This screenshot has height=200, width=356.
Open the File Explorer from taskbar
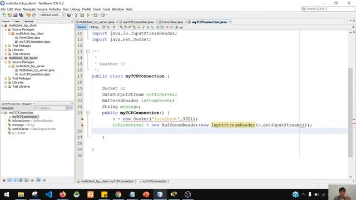pyautogui.click(x=21, y=194)
